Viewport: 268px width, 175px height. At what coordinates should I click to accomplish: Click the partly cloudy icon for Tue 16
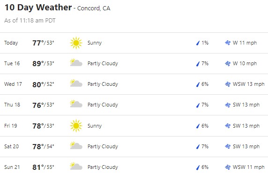coord(76,63)
